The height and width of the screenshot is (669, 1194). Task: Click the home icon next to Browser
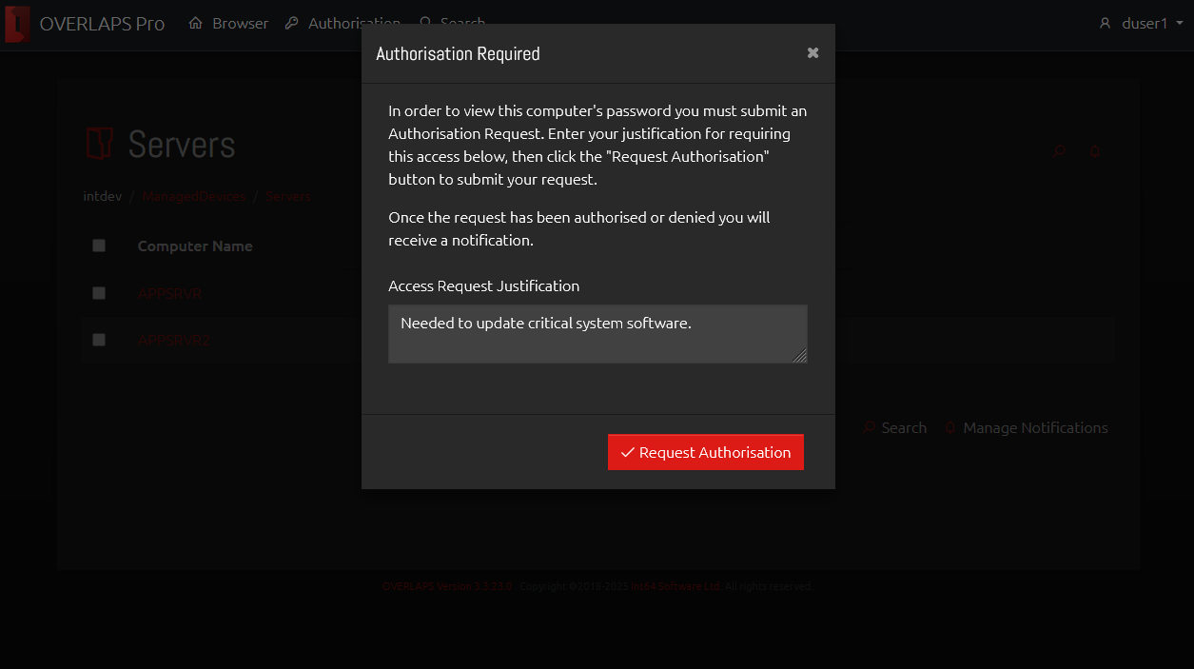pyautogui.click(x=196, y=23)
